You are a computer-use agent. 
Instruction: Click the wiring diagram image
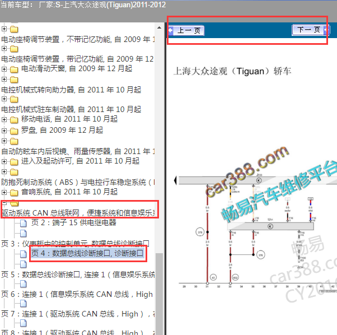coord(256,232)
